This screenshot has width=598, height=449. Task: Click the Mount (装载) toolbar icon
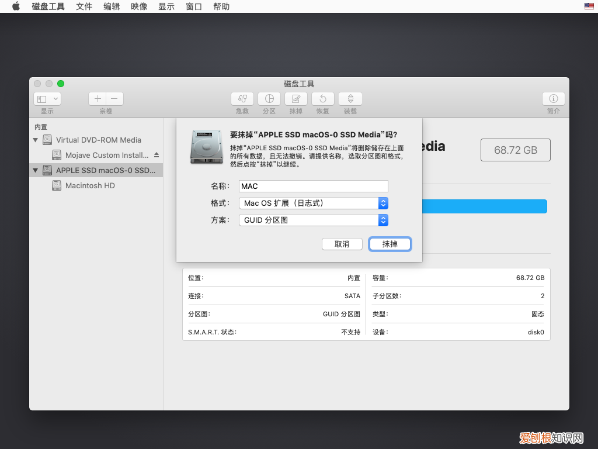350,99
